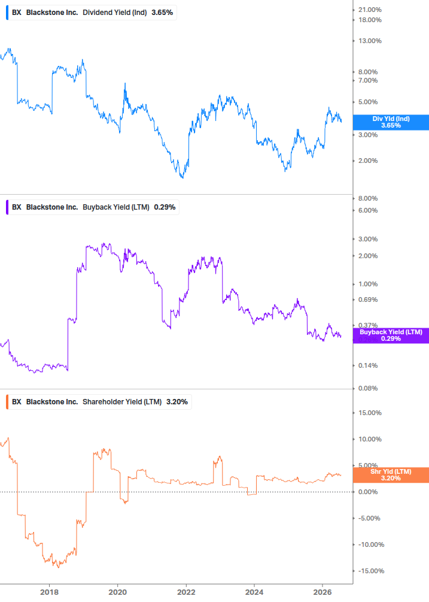The image size is (429, 602).
Task: Click the 3.65% value in dividend legend
Action: point(162,13)
